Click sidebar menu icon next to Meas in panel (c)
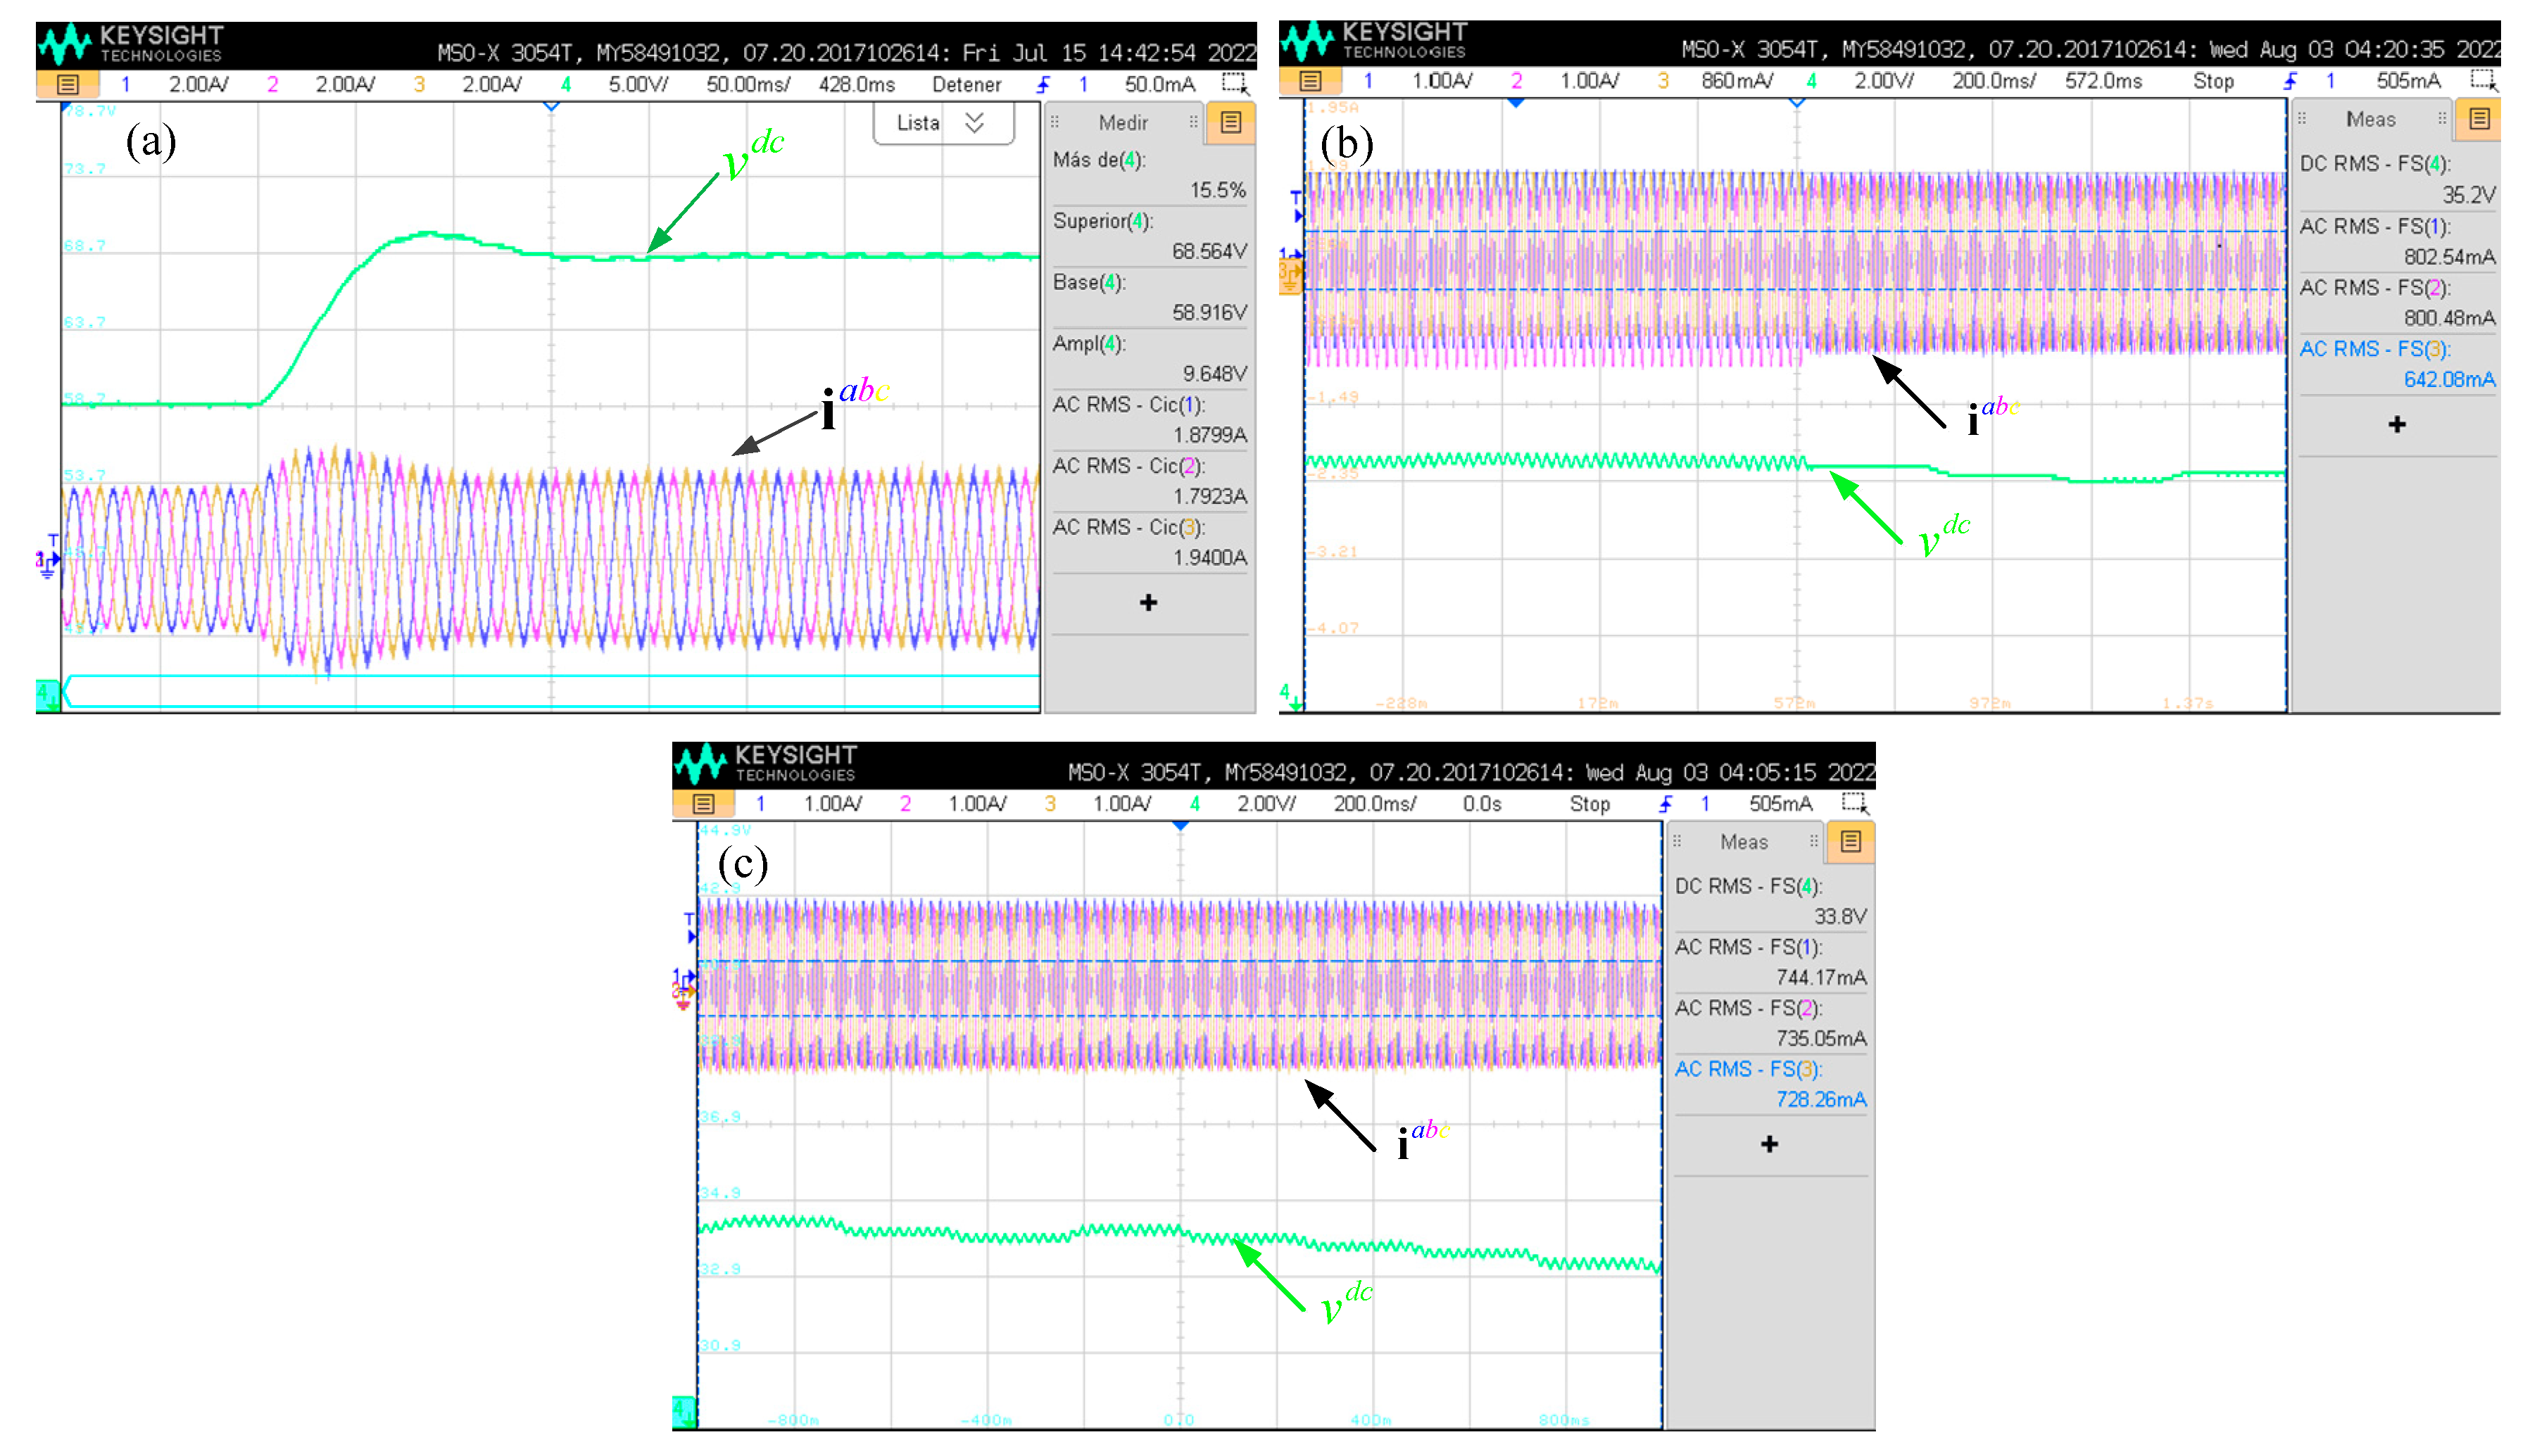This screenshot has width=2525, height=1456. [1850, 841]
